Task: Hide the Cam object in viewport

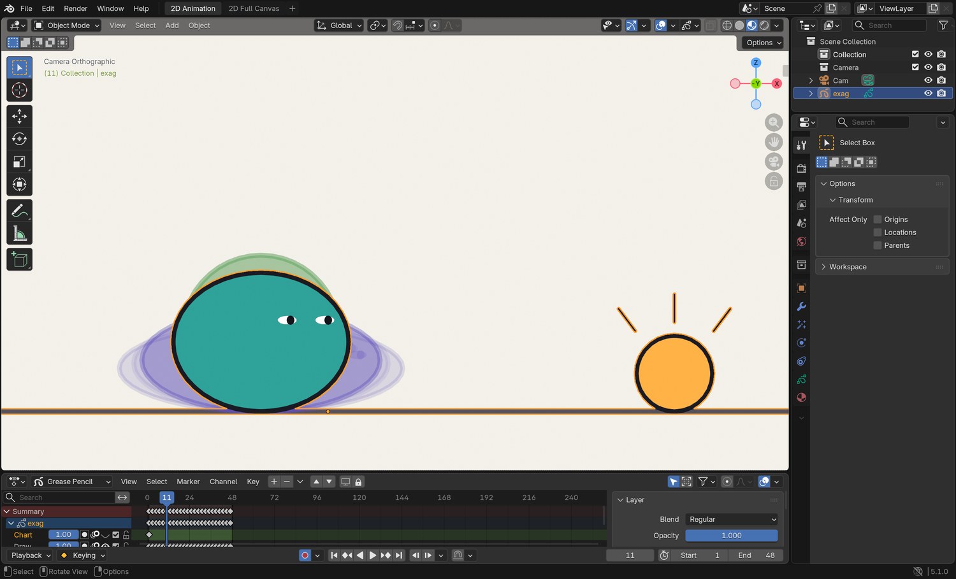Action: (928, 80)
